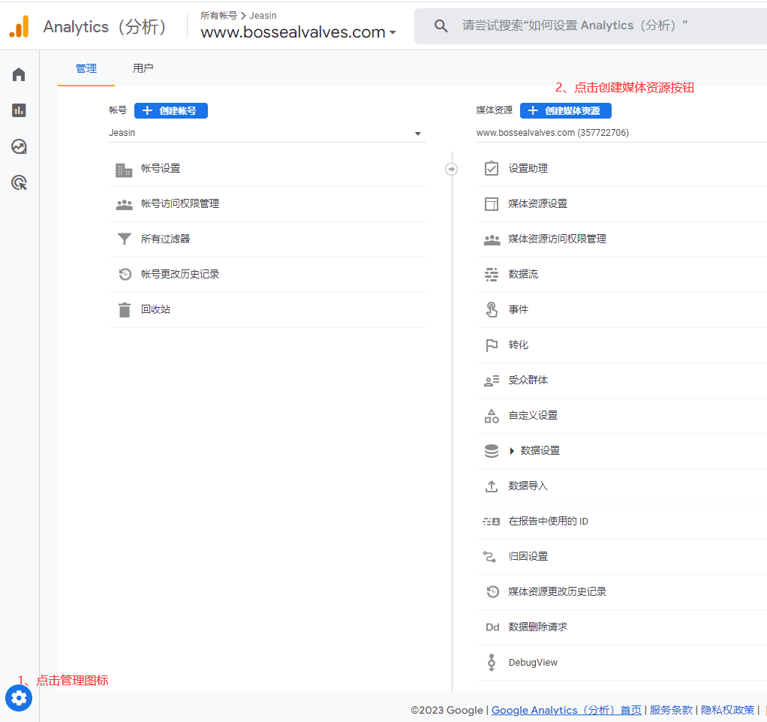Click the audience icon for 受众群体

[x=492, y=381]
